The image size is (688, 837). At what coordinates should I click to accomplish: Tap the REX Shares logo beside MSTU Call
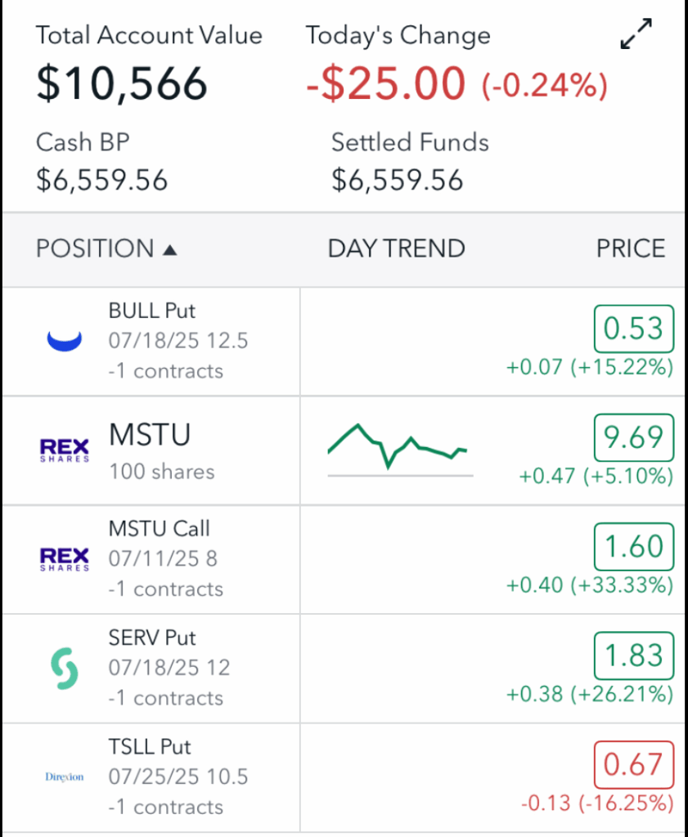[65, 559]
